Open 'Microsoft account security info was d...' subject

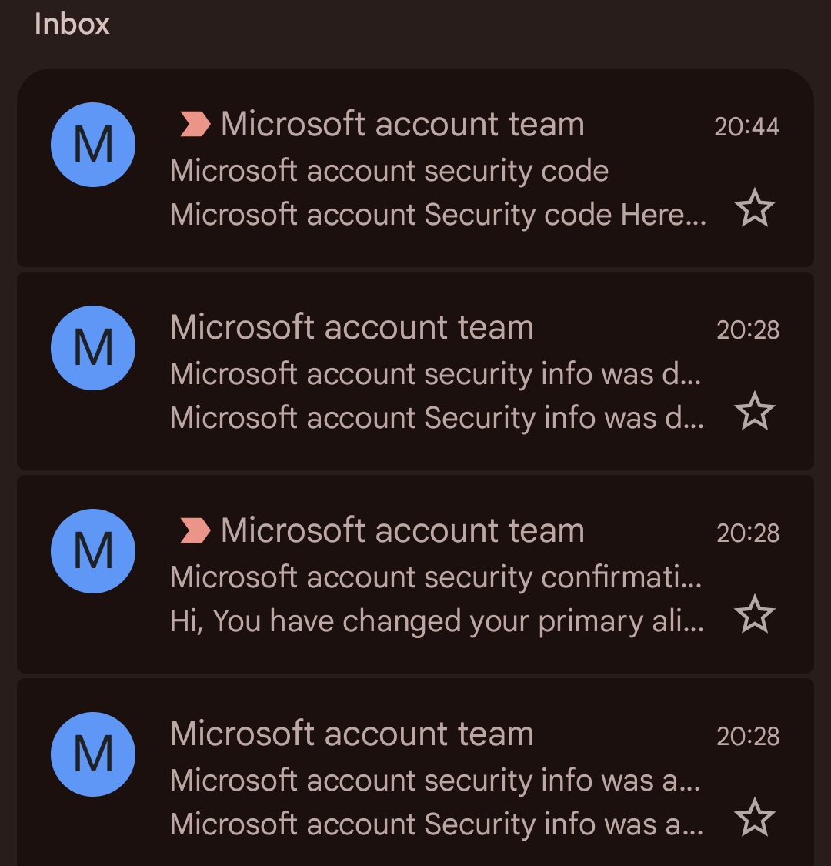(436, 374)
